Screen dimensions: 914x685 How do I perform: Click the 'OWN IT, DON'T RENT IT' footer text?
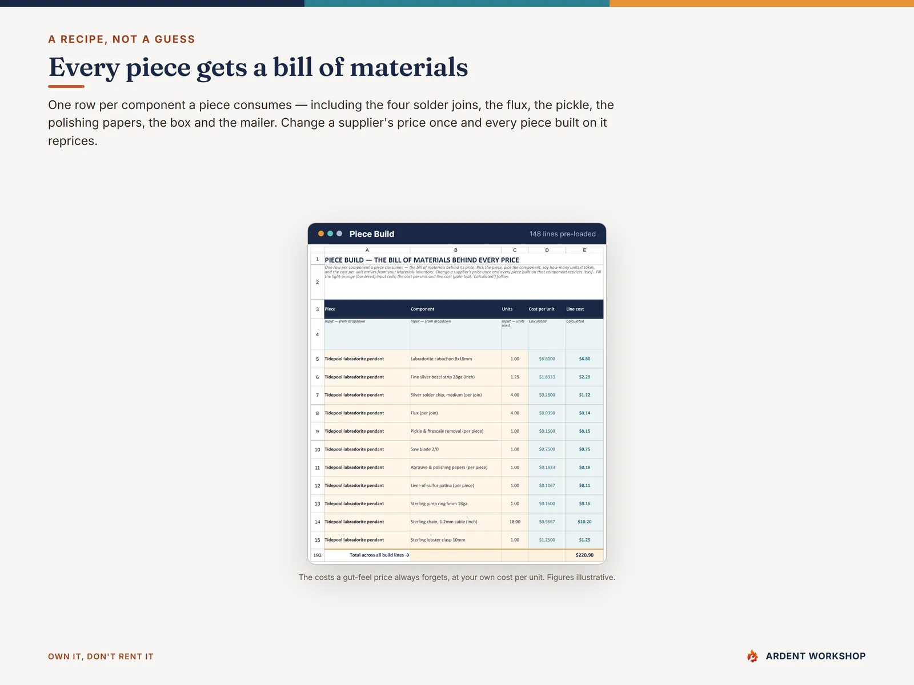(101, 656)
